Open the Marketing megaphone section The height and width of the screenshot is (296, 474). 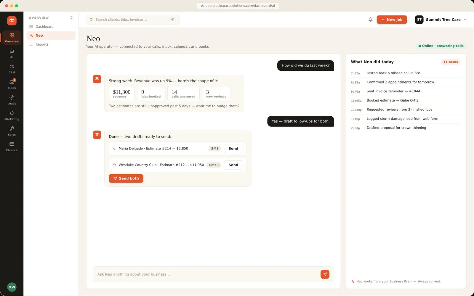12,115
